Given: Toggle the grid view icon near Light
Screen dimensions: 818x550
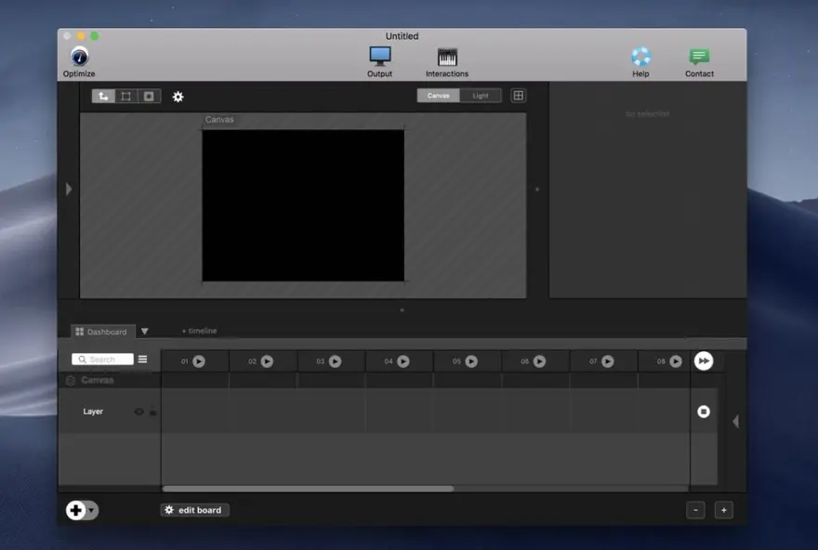Looking at the screenshot, I should 518,96.
